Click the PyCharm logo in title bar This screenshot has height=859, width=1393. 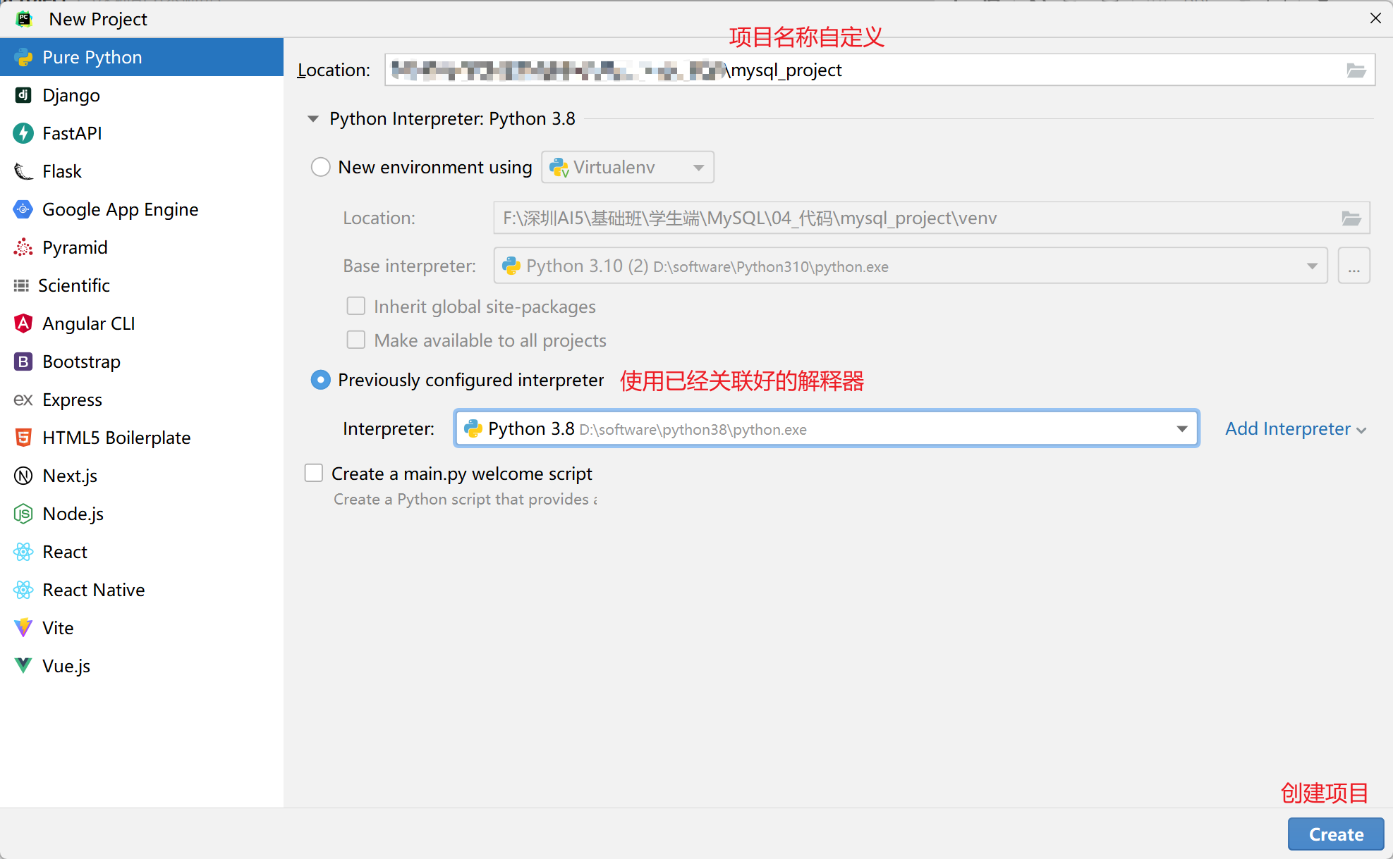click(x=24, y=19)
